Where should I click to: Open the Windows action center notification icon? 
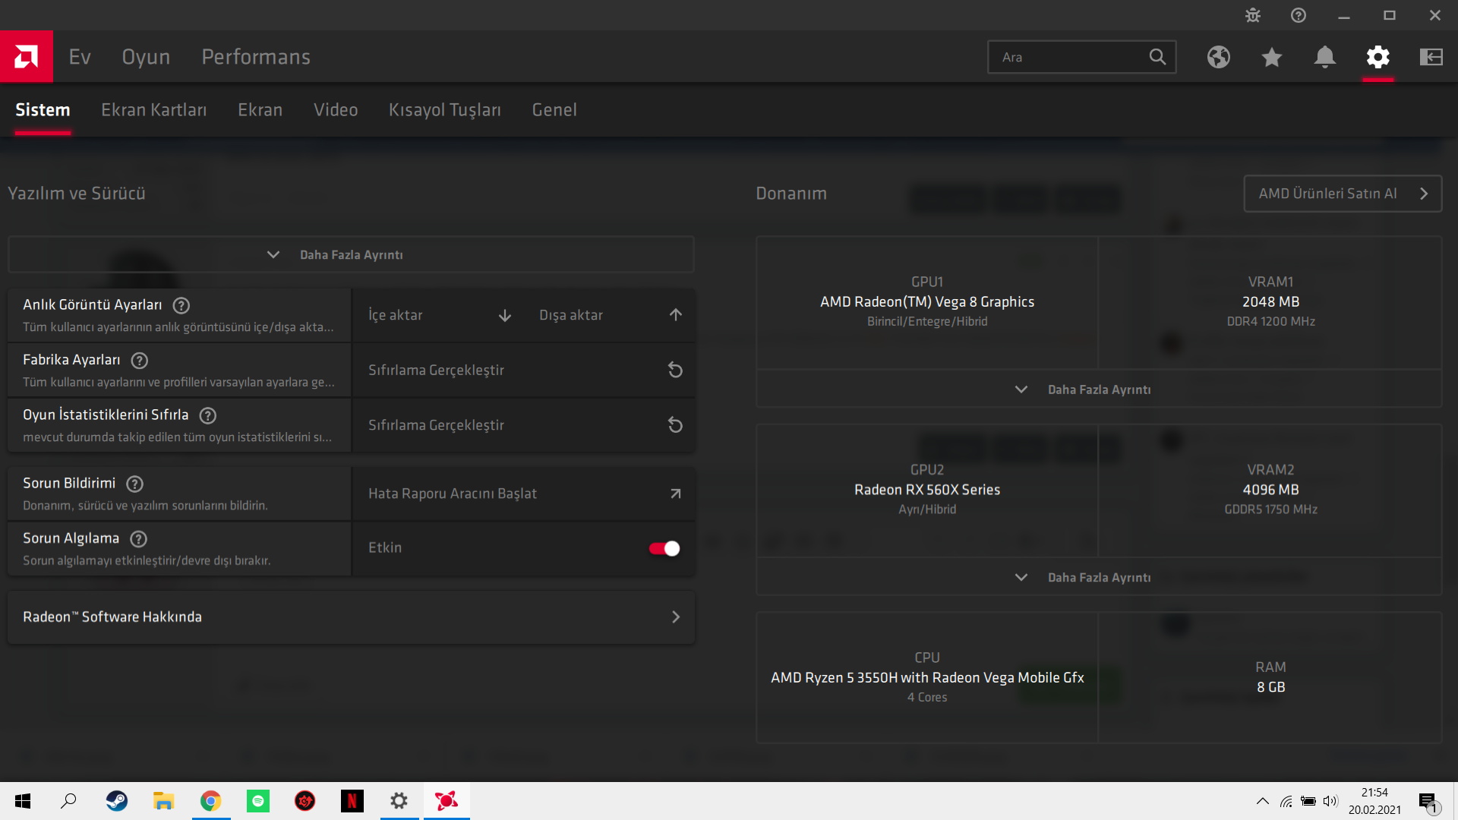(1428, 801)
